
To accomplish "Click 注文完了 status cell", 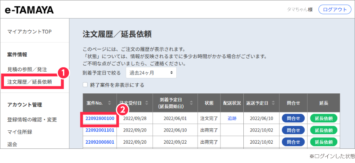I will pyautogui.click(x=209, y=118).
